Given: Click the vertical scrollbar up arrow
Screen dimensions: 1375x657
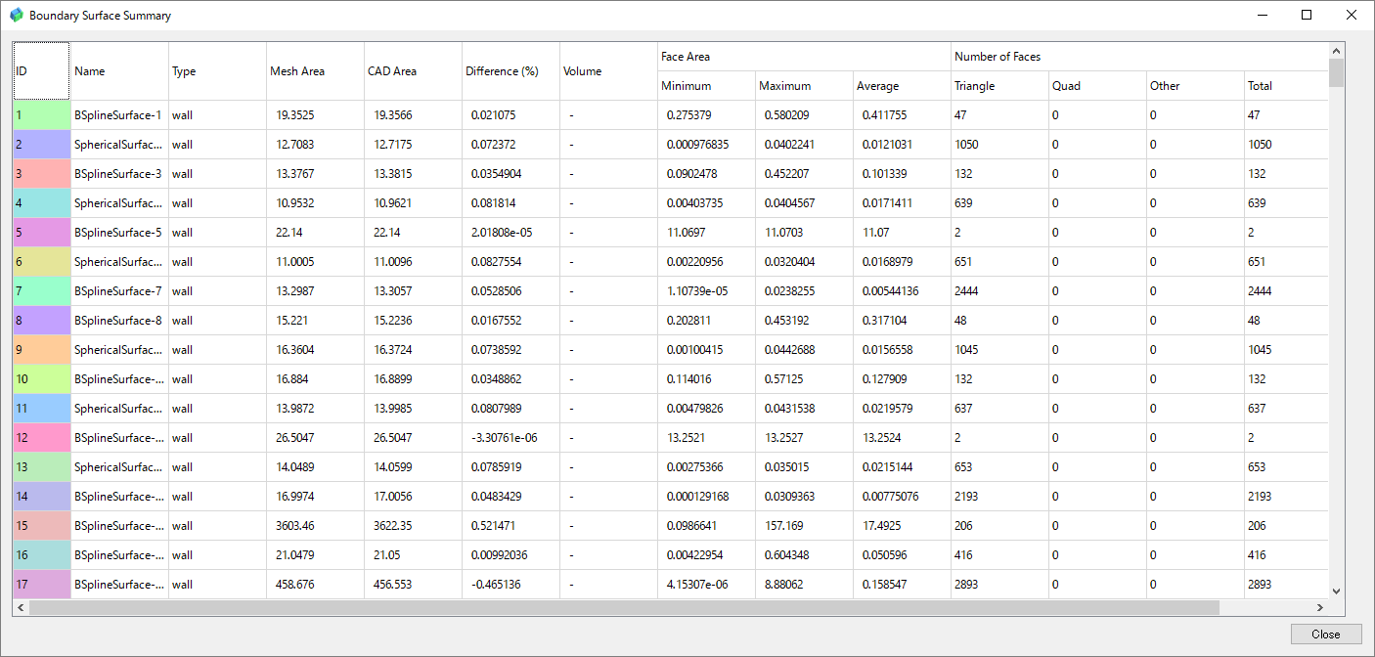Looking at the screenshot, I should [1336, 50].
